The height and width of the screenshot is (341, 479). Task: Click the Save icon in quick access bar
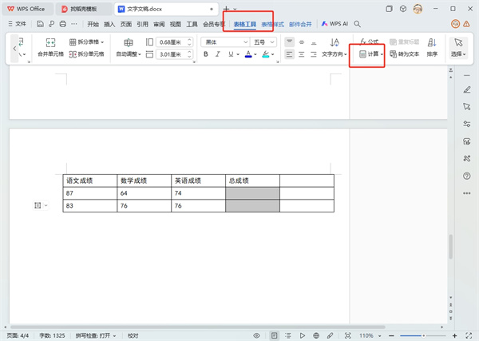click(40, 24)
